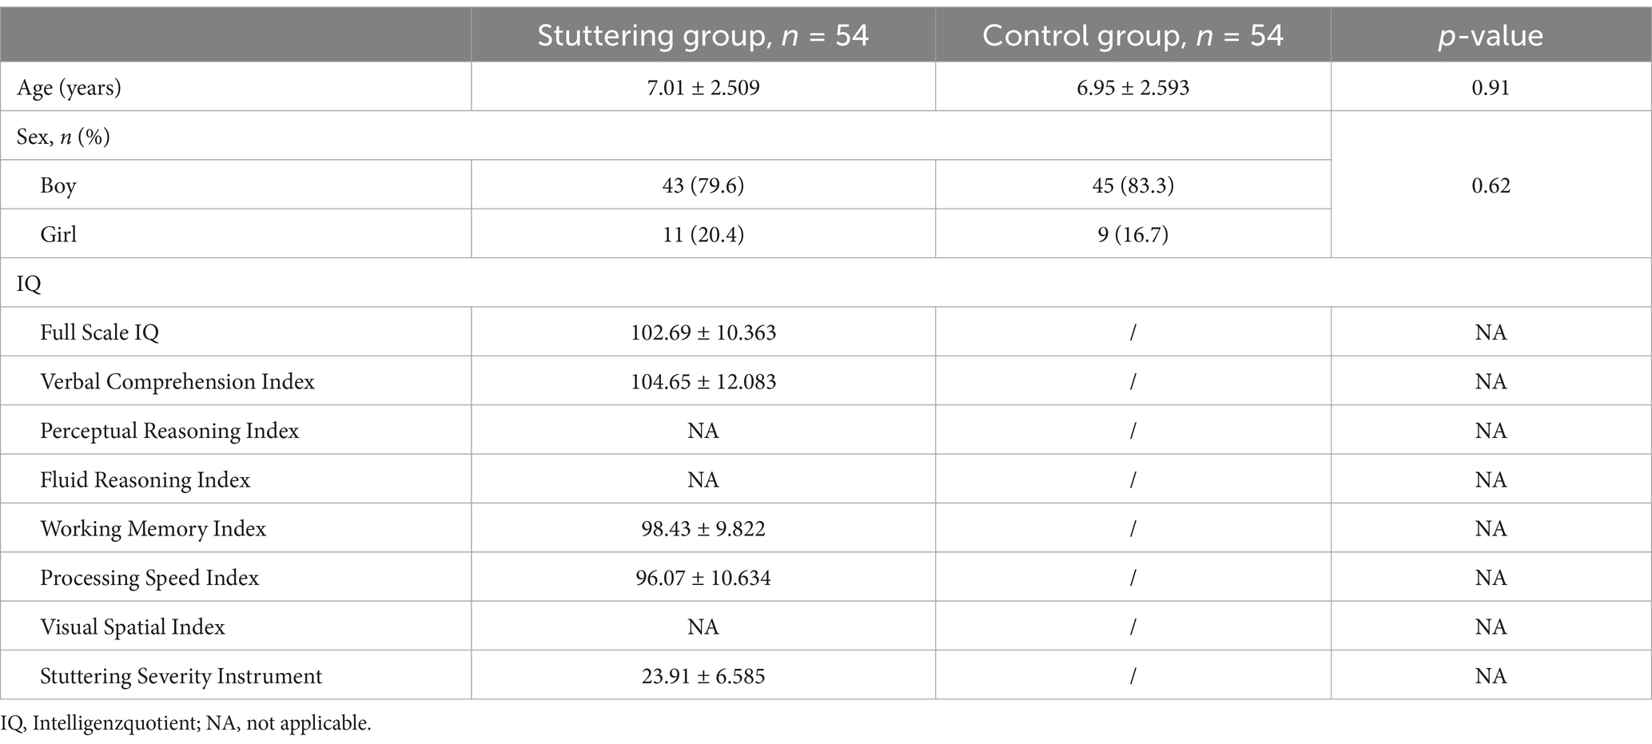Click the Working Memory Index value 98.43 ± 9.822

click(x=703, y=528)
